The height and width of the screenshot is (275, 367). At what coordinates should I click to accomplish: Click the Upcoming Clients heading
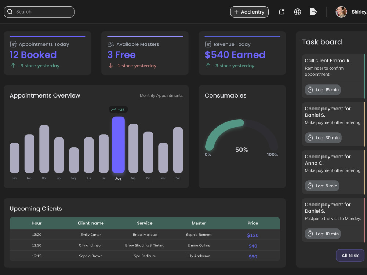coord(36,209)
